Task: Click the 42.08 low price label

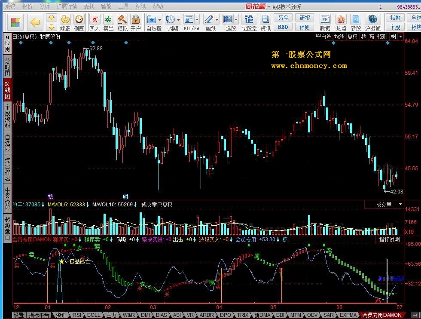Action: coord(397,192)
